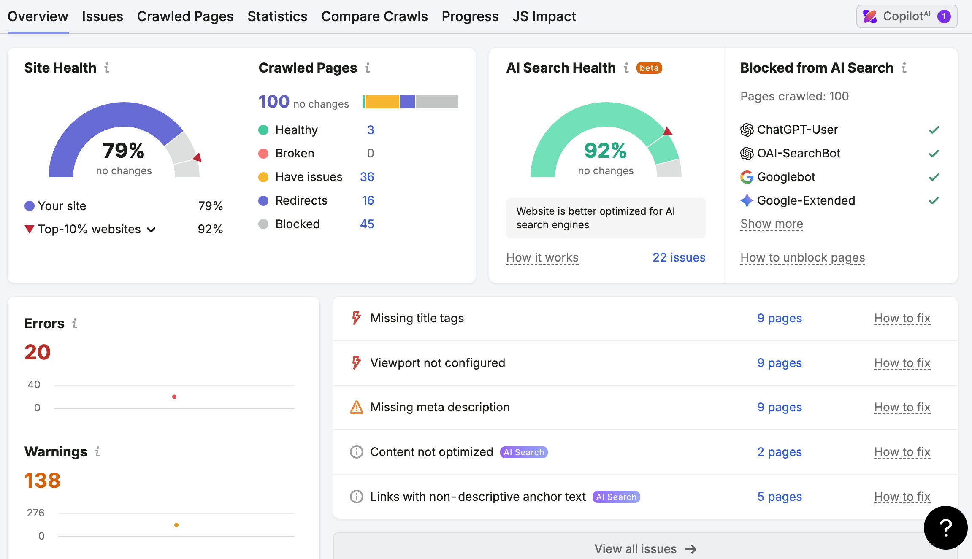Expand the Top-10% websites dropdown
The image size is (972, 559).
coord(151,230)
